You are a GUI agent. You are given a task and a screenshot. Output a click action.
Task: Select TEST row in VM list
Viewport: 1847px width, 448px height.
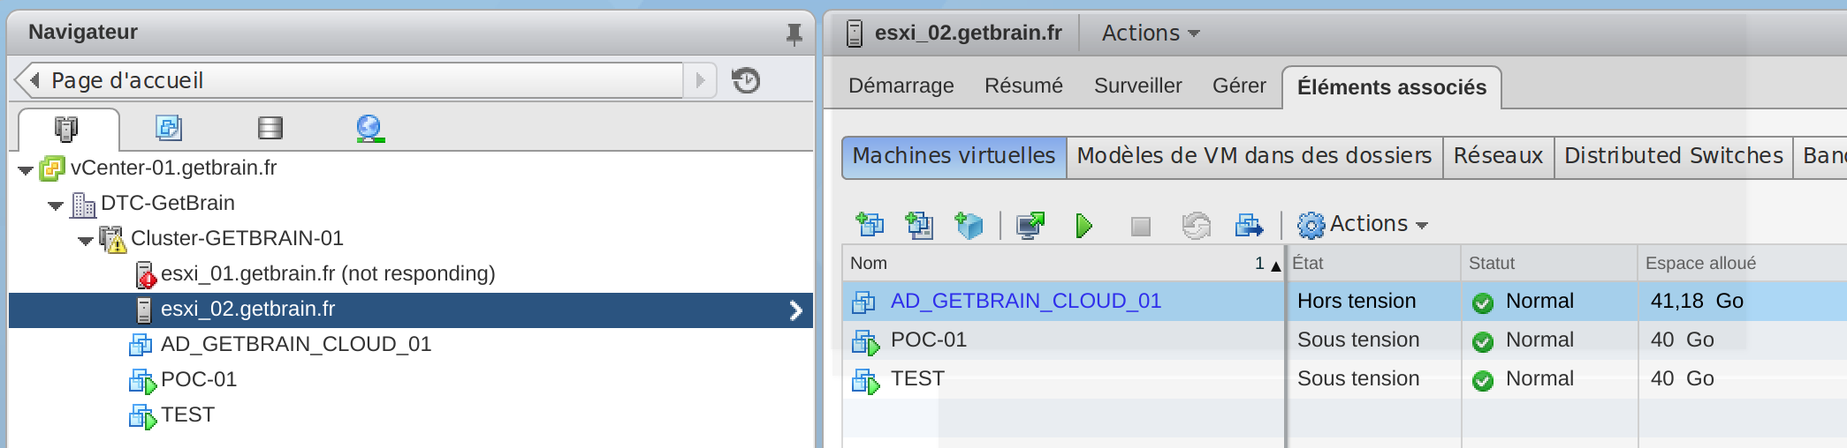click(x=1344, y=378)
